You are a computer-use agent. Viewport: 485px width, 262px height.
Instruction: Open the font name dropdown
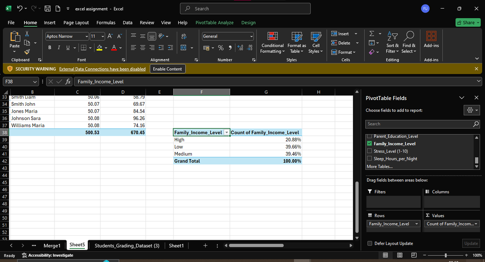[x=87, y=36]
